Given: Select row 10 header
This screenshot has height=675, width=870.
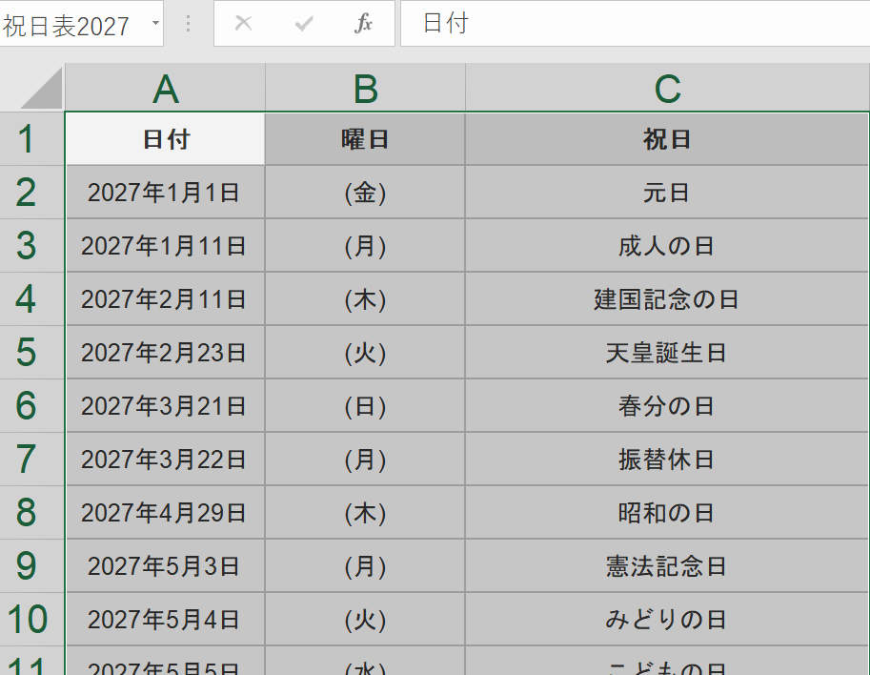Looking at the screenshot, I should point(27,620).
